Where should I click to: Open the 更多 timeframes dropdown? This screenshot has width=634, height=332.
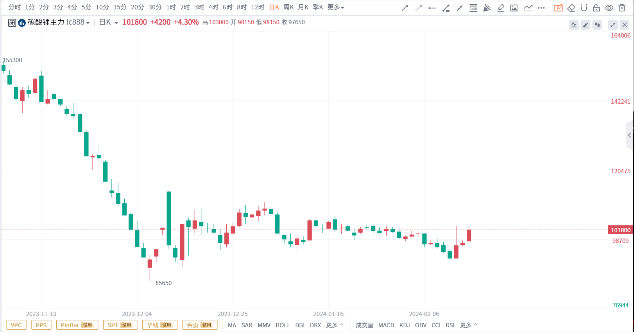[x=336, y=7]
